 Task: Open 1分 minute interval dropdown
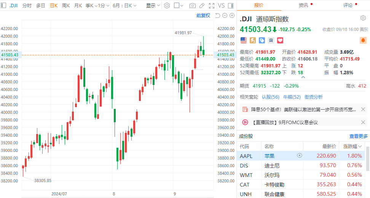click(104, 5)
